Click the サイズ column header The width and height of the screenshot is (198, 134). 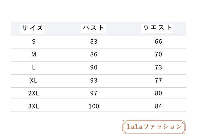point(33,28)
